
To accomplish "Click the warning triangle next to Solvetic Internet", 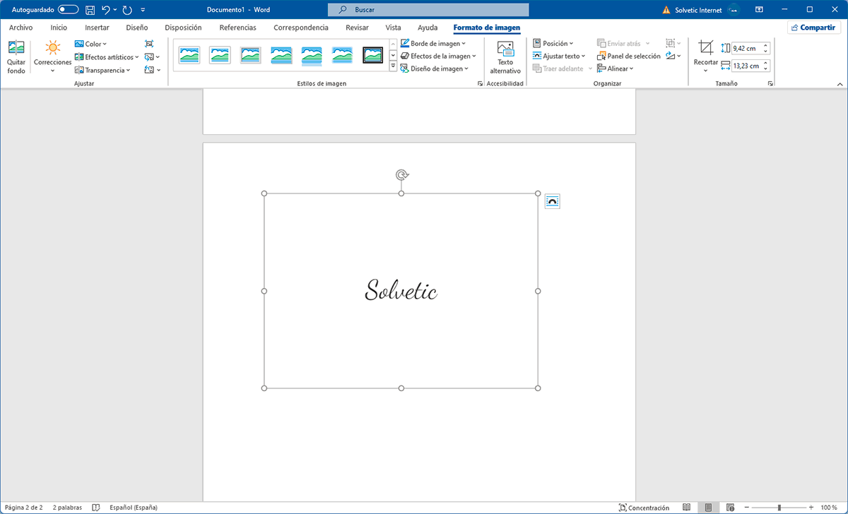I will pyautogui.click(x=666, y=10).
